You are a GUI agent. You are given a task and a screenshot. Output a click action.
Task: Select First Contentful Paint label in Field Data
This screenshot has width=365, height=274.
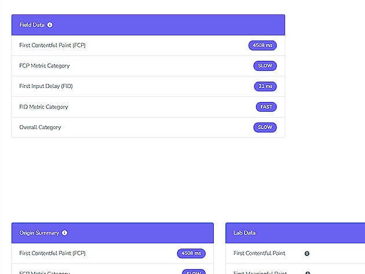point(52,45)
